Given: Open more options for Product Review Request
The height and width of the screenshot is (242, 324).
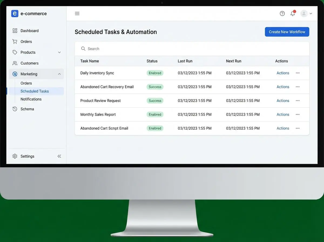Looking at the screenshot, I should 298,100.
